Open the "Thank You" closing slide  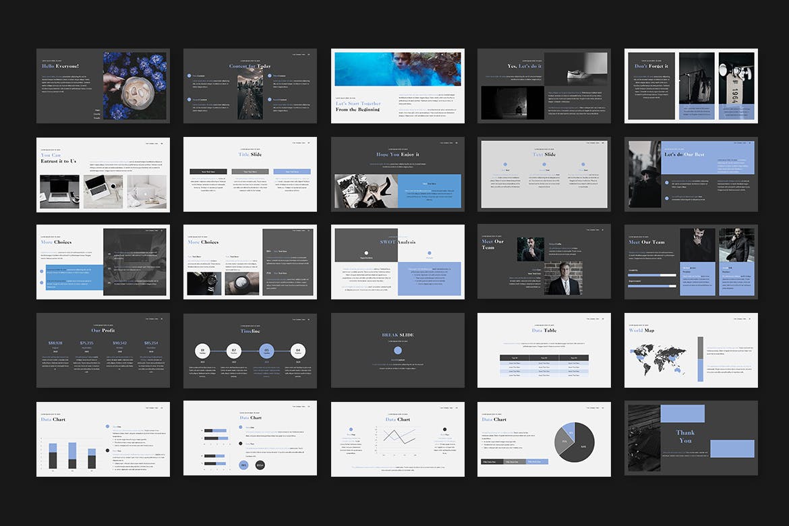point(691,438)
